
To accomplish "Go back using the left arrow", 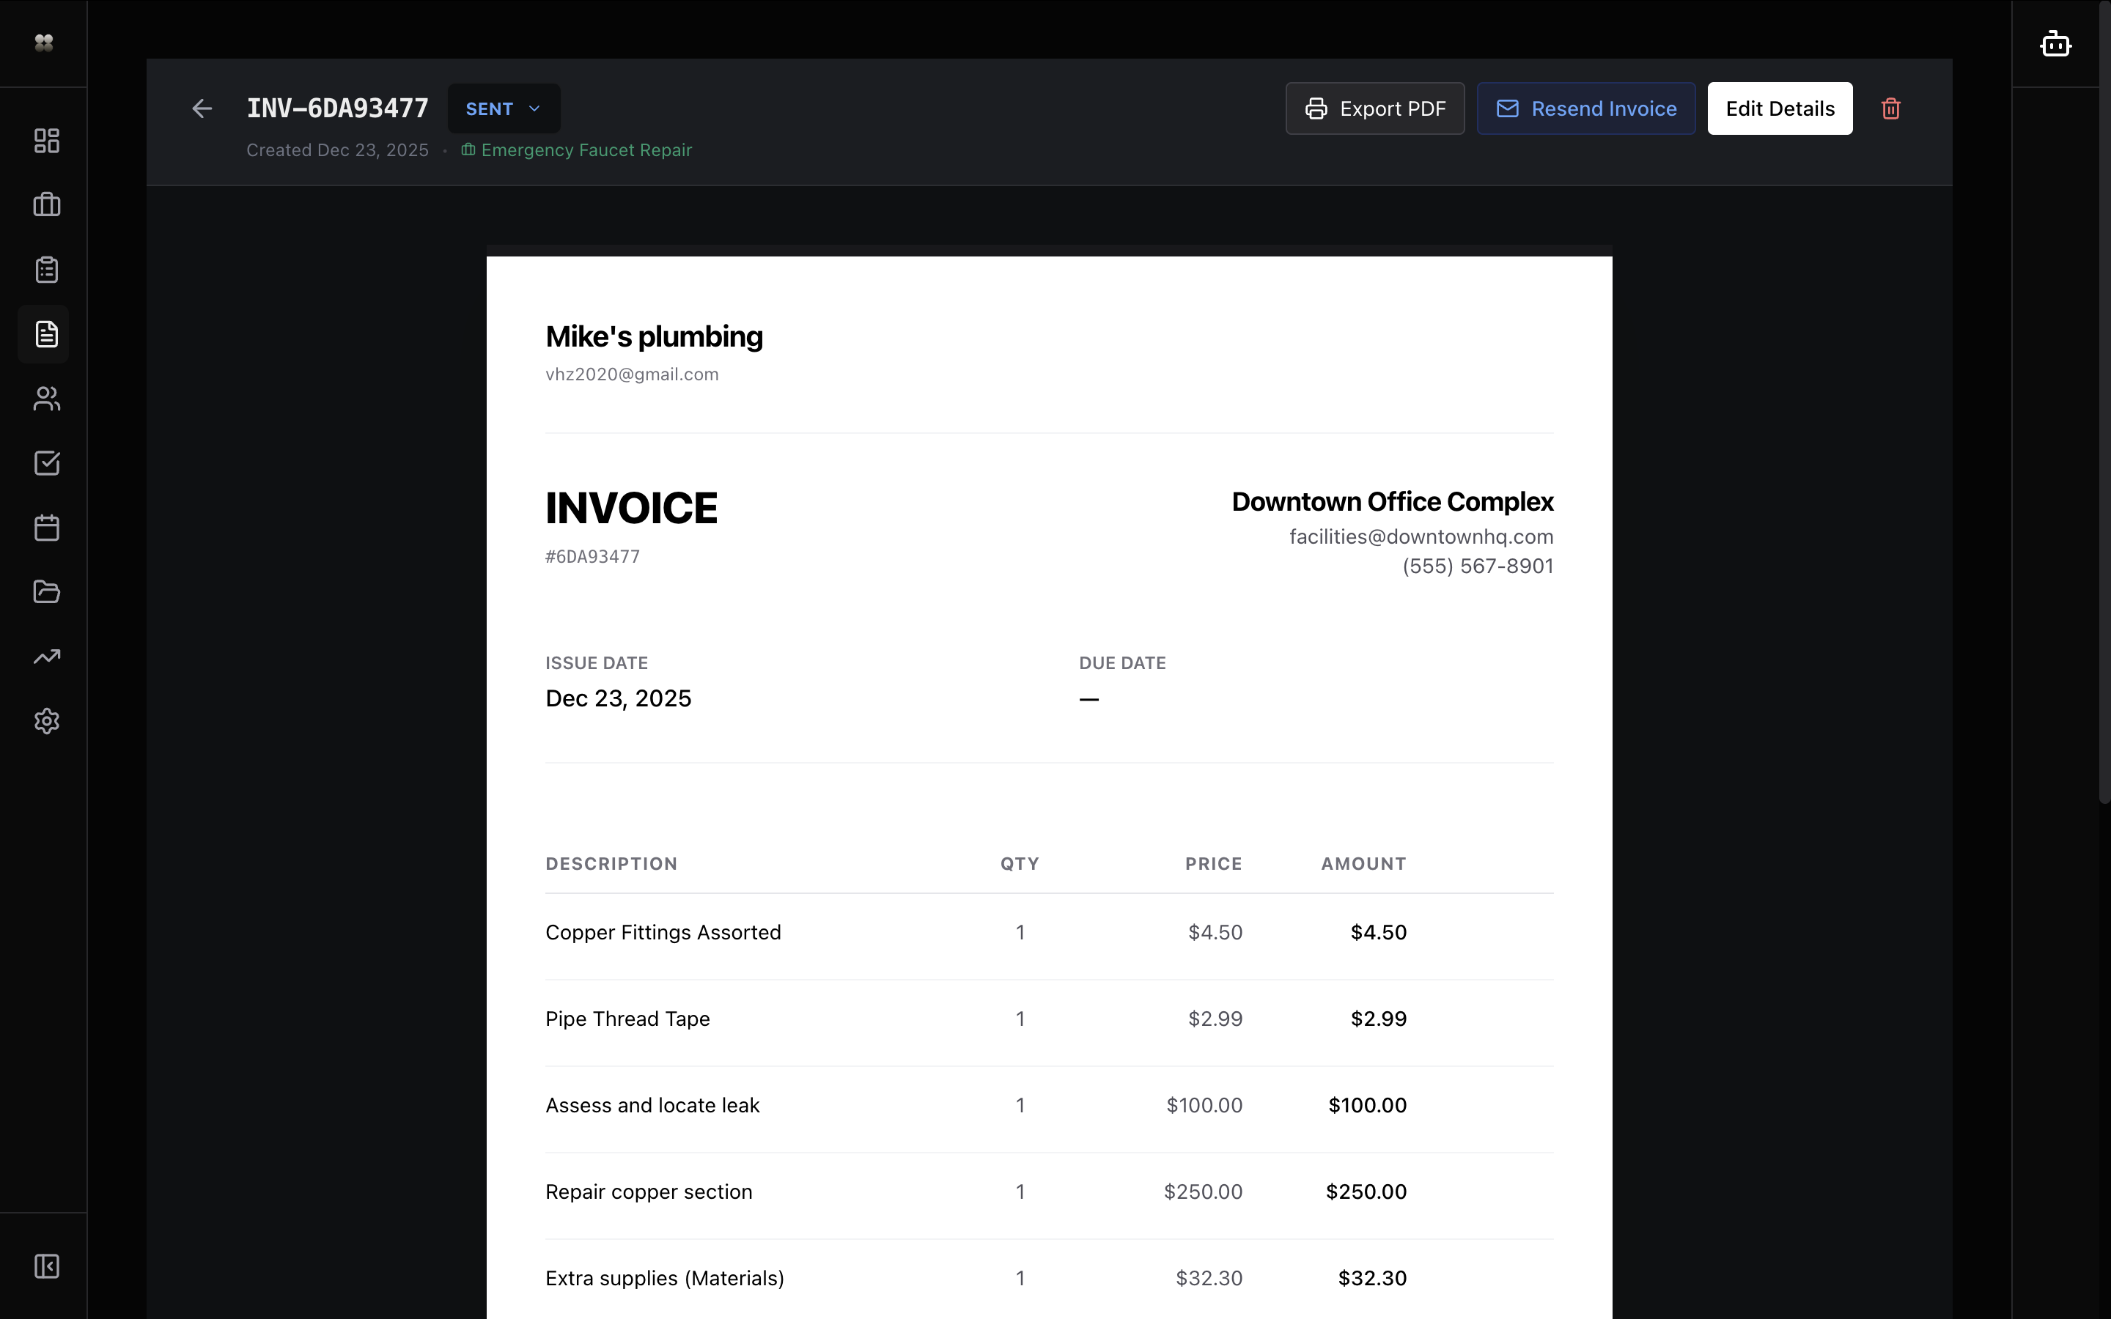I will [202, 108].
